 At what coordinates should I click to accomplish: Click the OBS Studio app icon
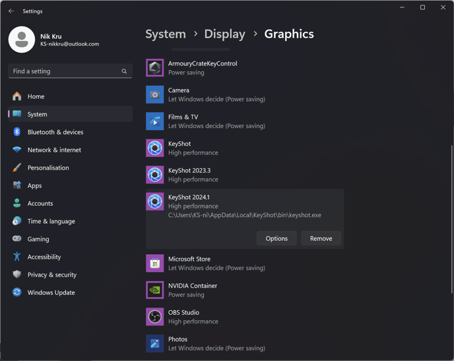click(x=154, y=317)
